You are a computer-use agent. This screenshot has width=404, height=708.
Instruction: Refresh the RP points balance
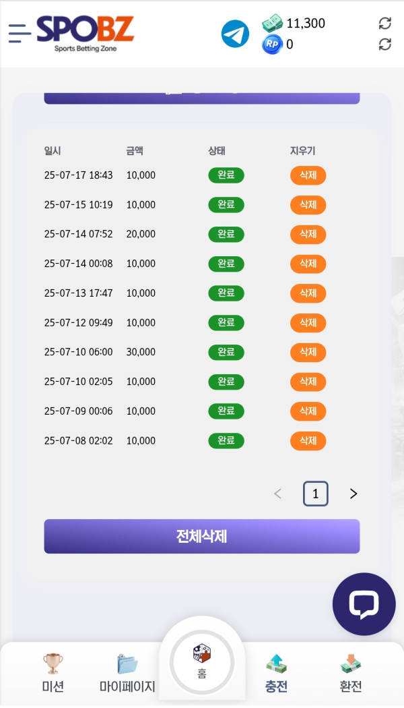point(385,45)
